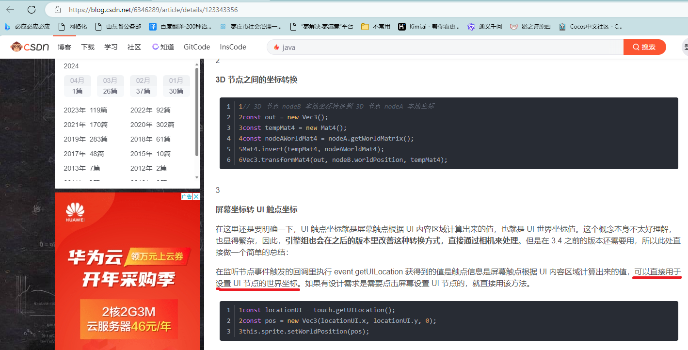
Task: Open the 必应必应必应 Bing bookmark
Action: (28, 27)
